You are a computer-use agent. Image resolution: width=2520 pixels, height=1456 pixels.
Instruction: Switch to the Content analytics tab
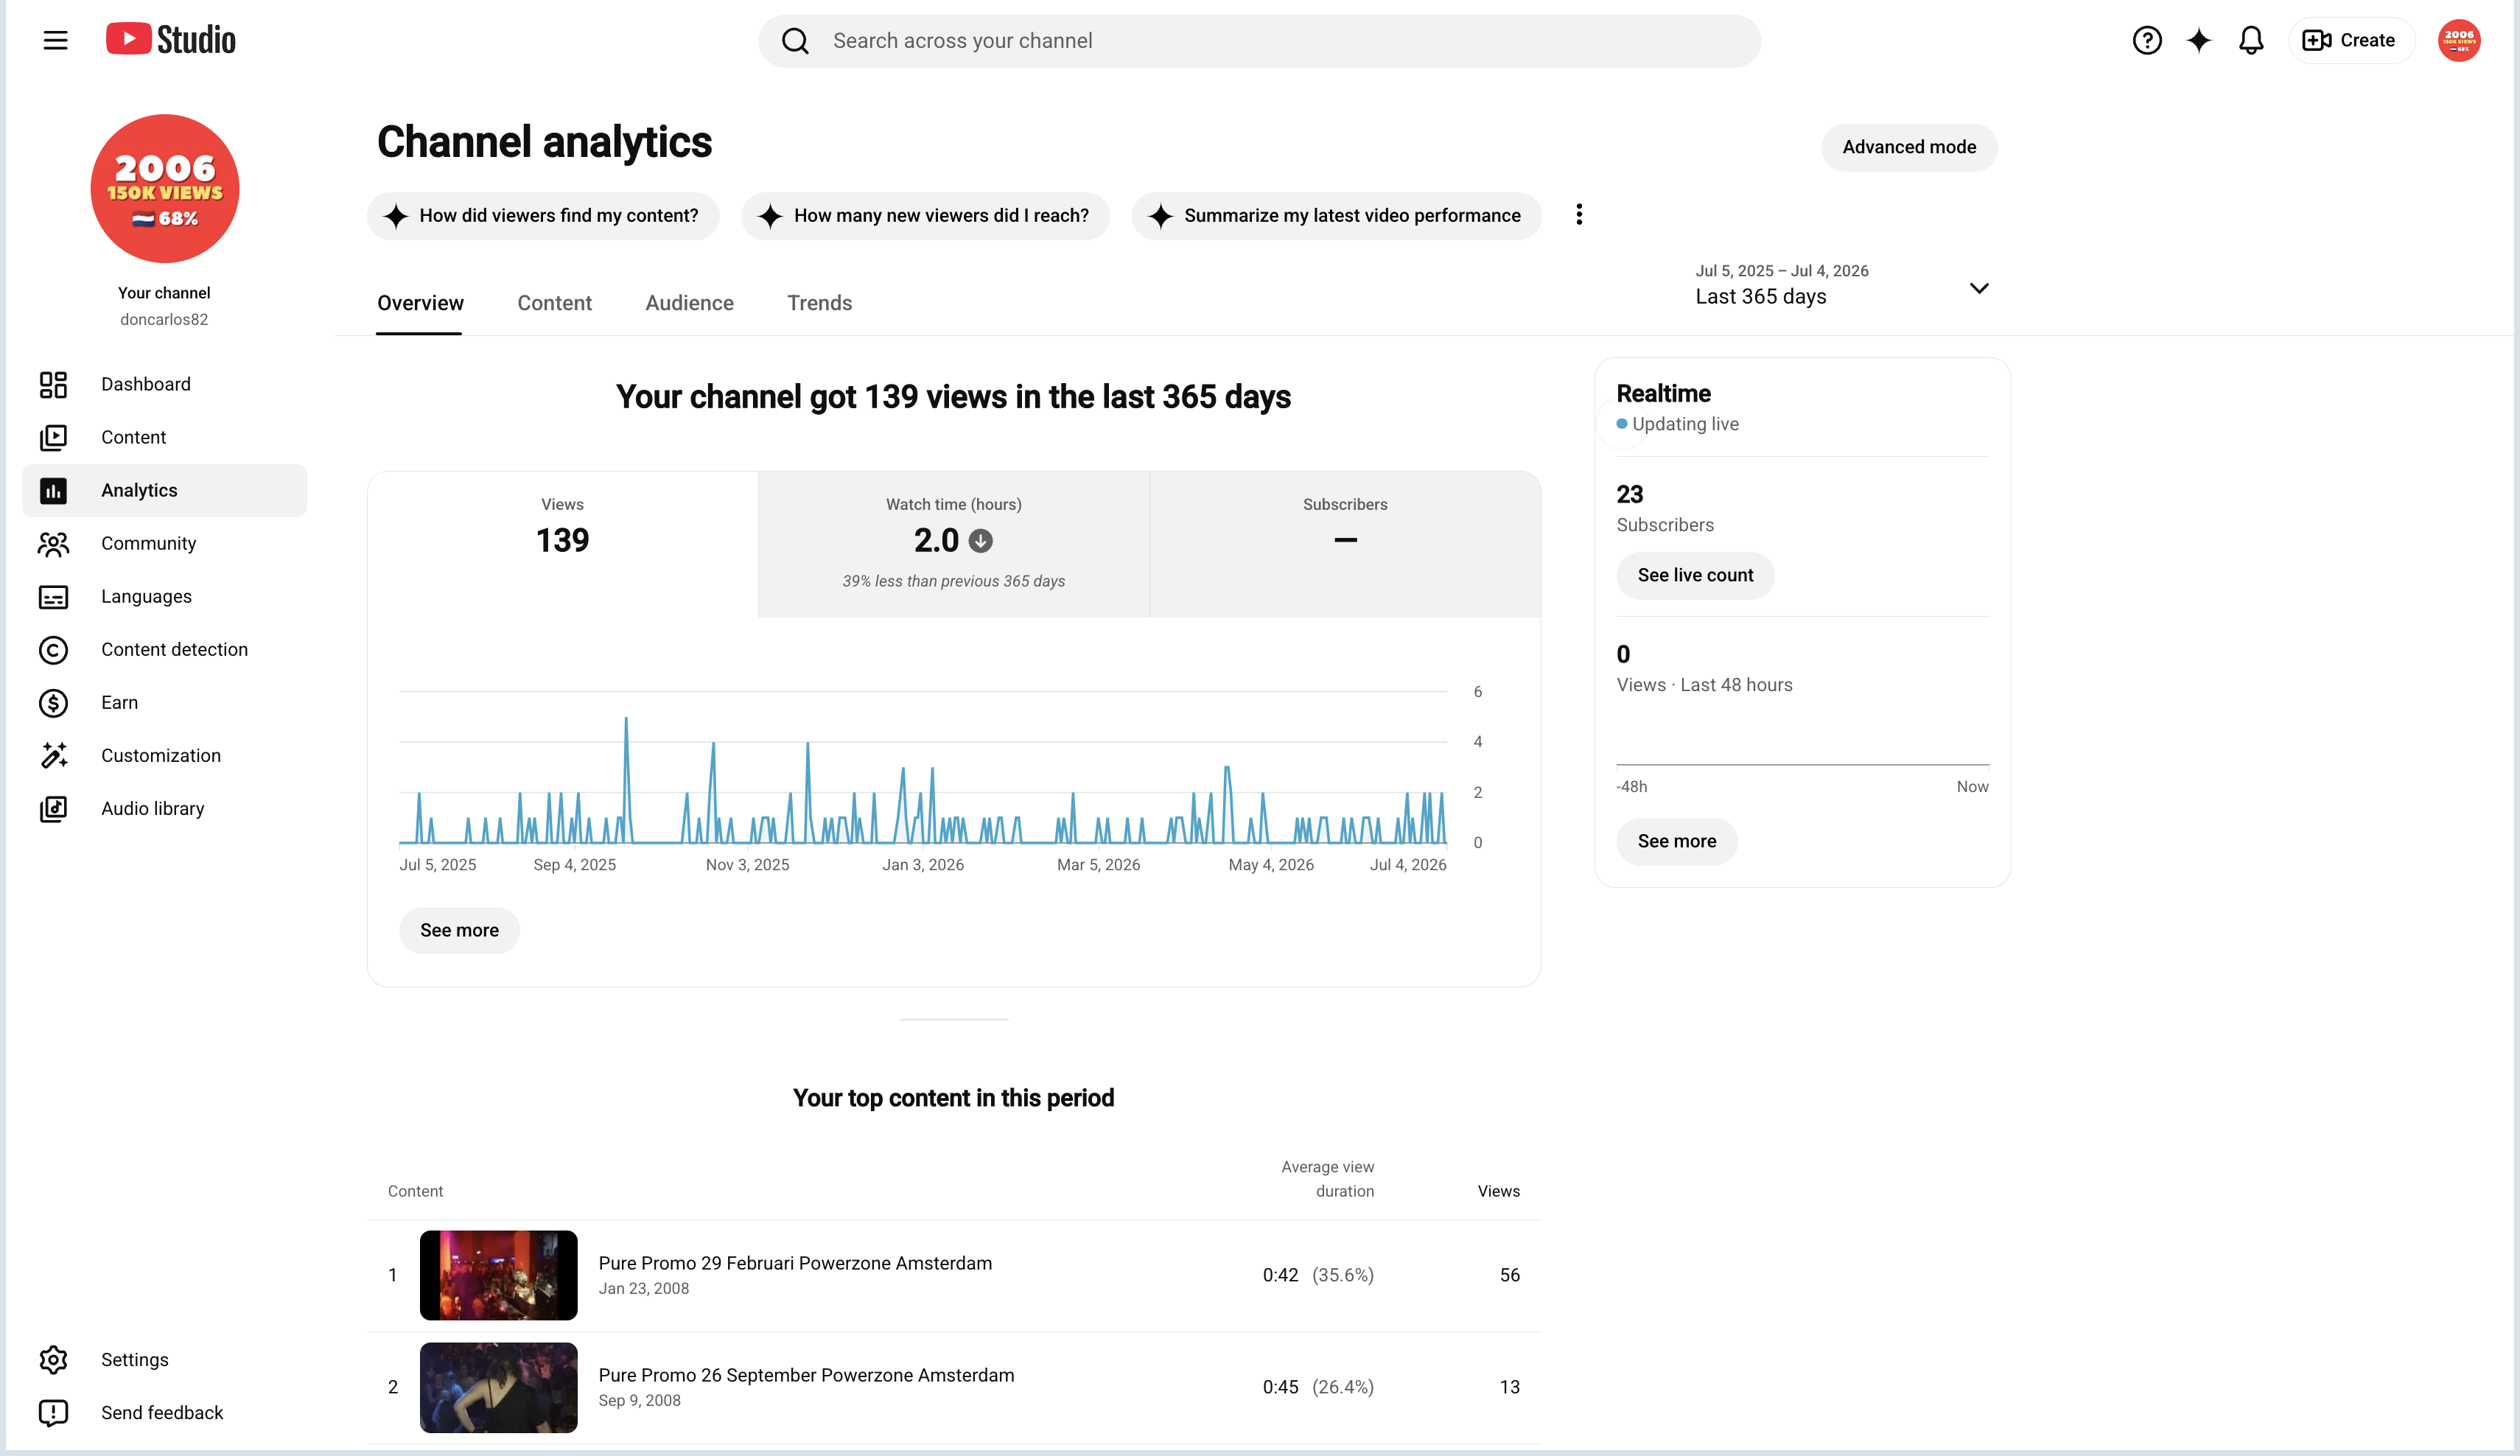[x=554, y=303]
